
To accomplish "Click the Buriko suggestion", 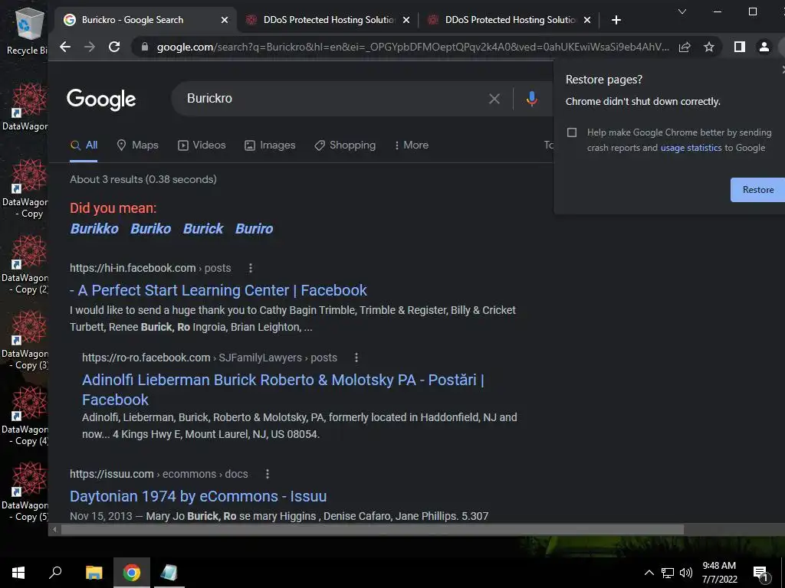I will click(x=151, y=228).
